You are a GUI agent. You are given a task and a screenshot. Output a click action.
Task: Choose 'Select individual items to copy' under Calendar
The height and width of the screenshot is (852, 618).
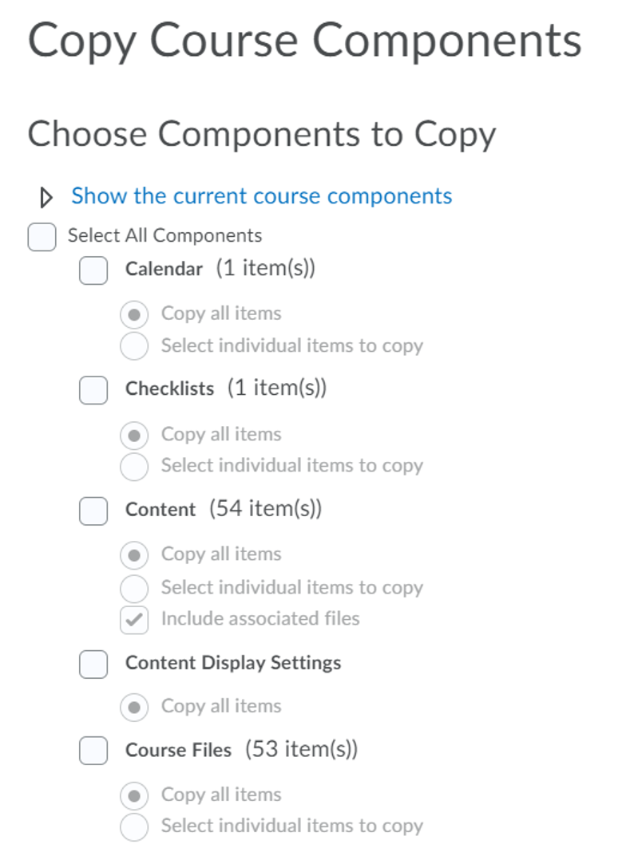134,346
